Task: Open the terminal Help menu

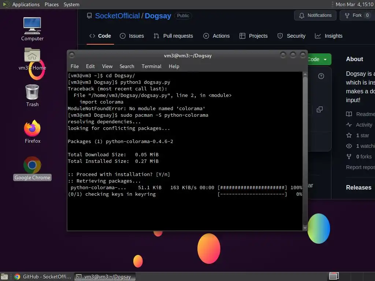Action: click(x=174, y=67)
